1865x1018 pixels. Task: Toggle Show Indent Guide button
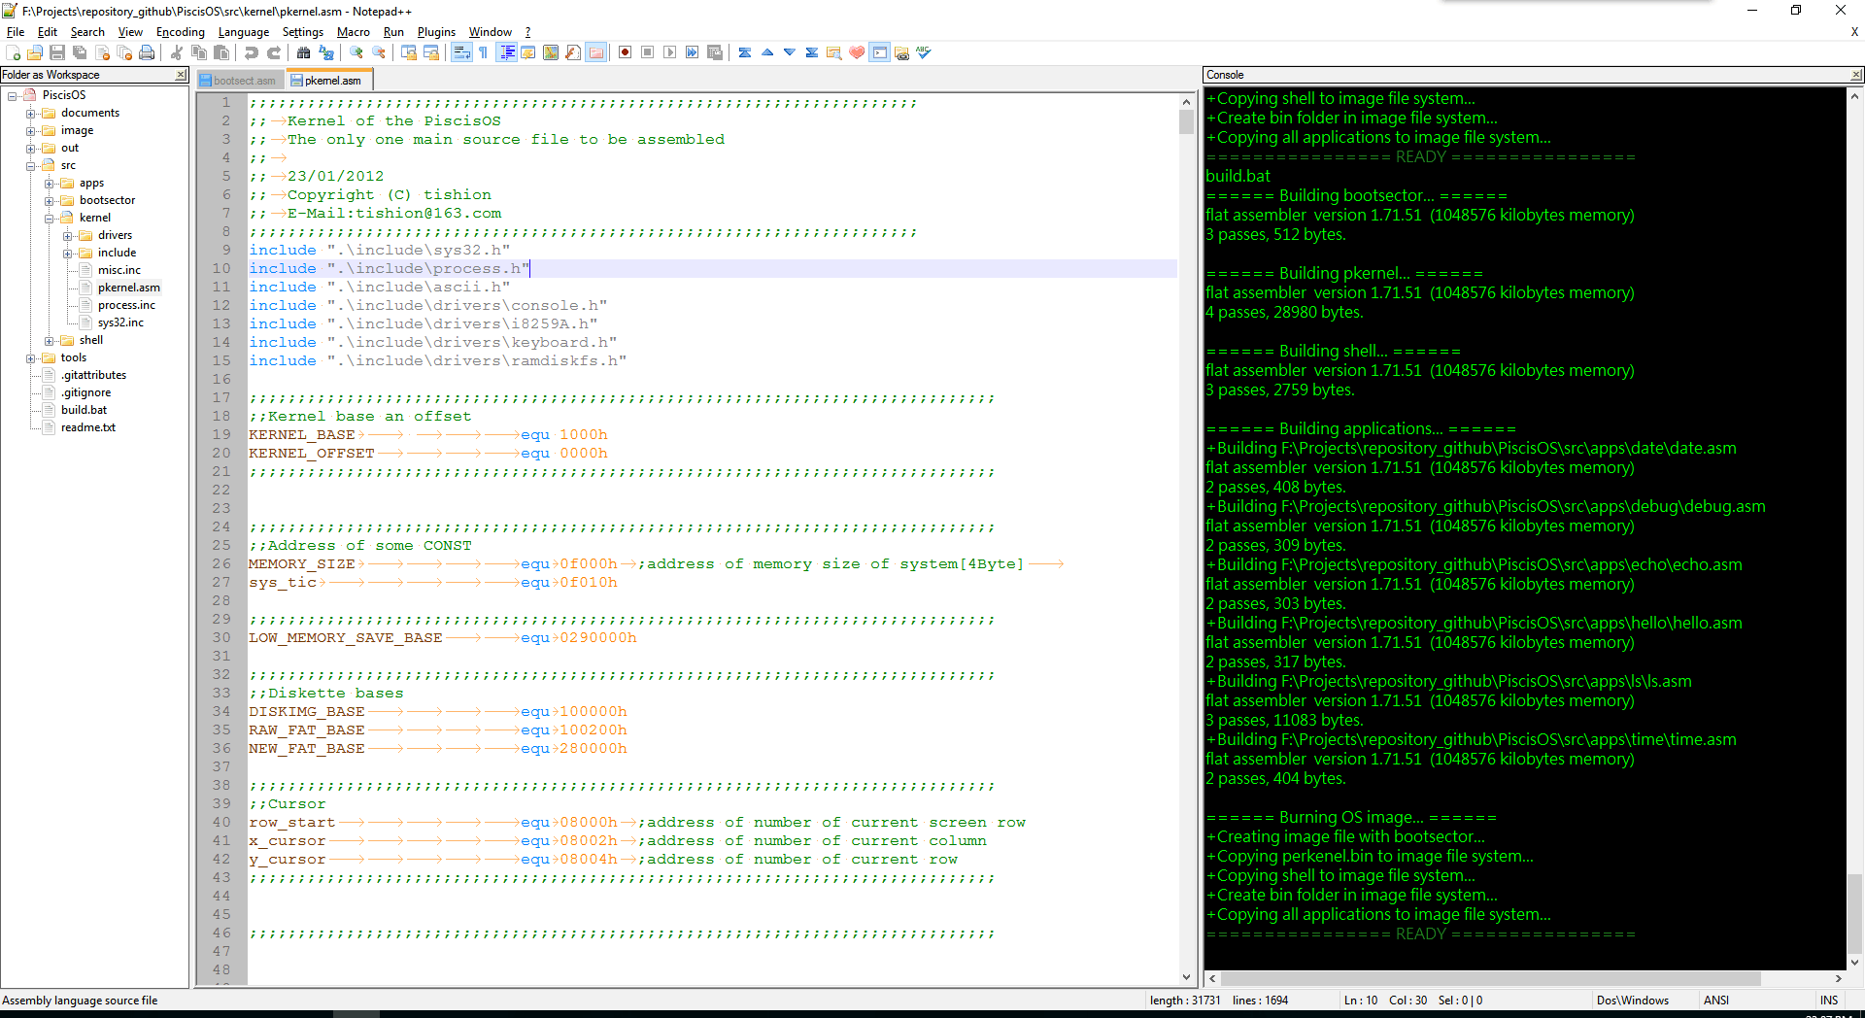pos(506,52)
